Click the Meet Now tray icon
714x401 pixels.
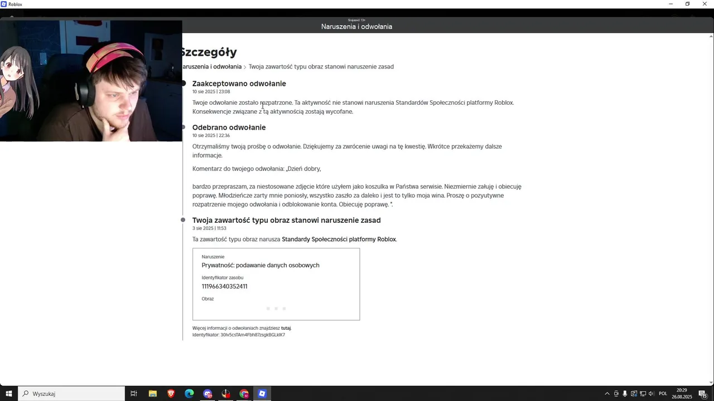tap(616, 394)
